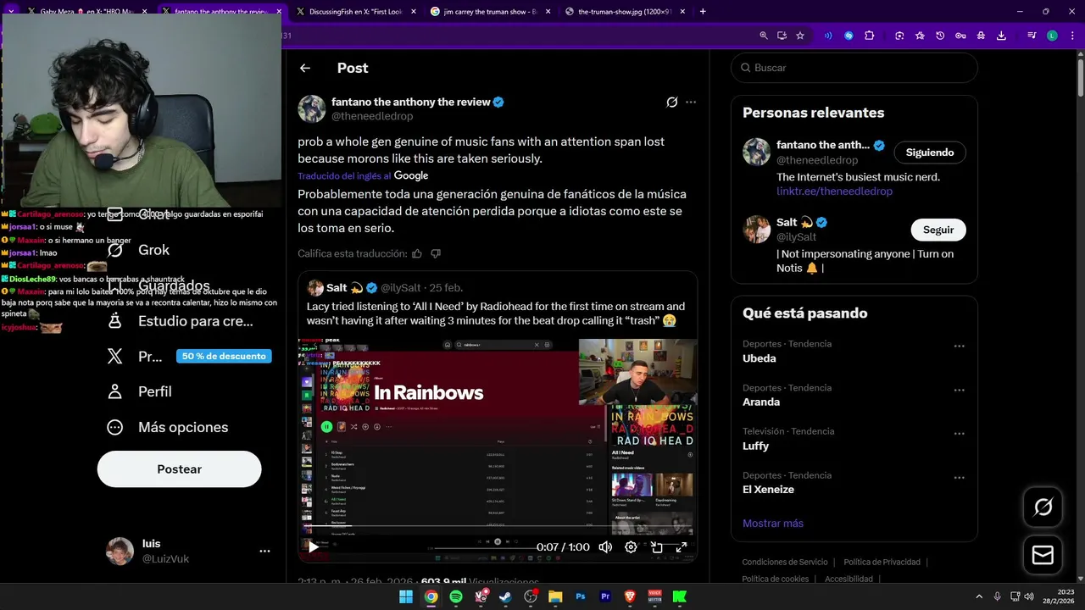Screen dimensions: 1085x610
Task: Open Windows Start menu
Action: pyautogui.click(x=406, y=596)
